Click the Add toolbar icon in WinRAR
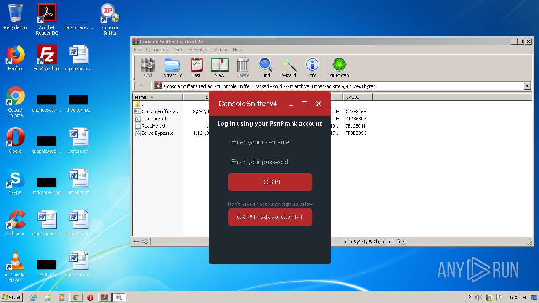The height and width of the screenshot is (303, 539). click(148, 68)
